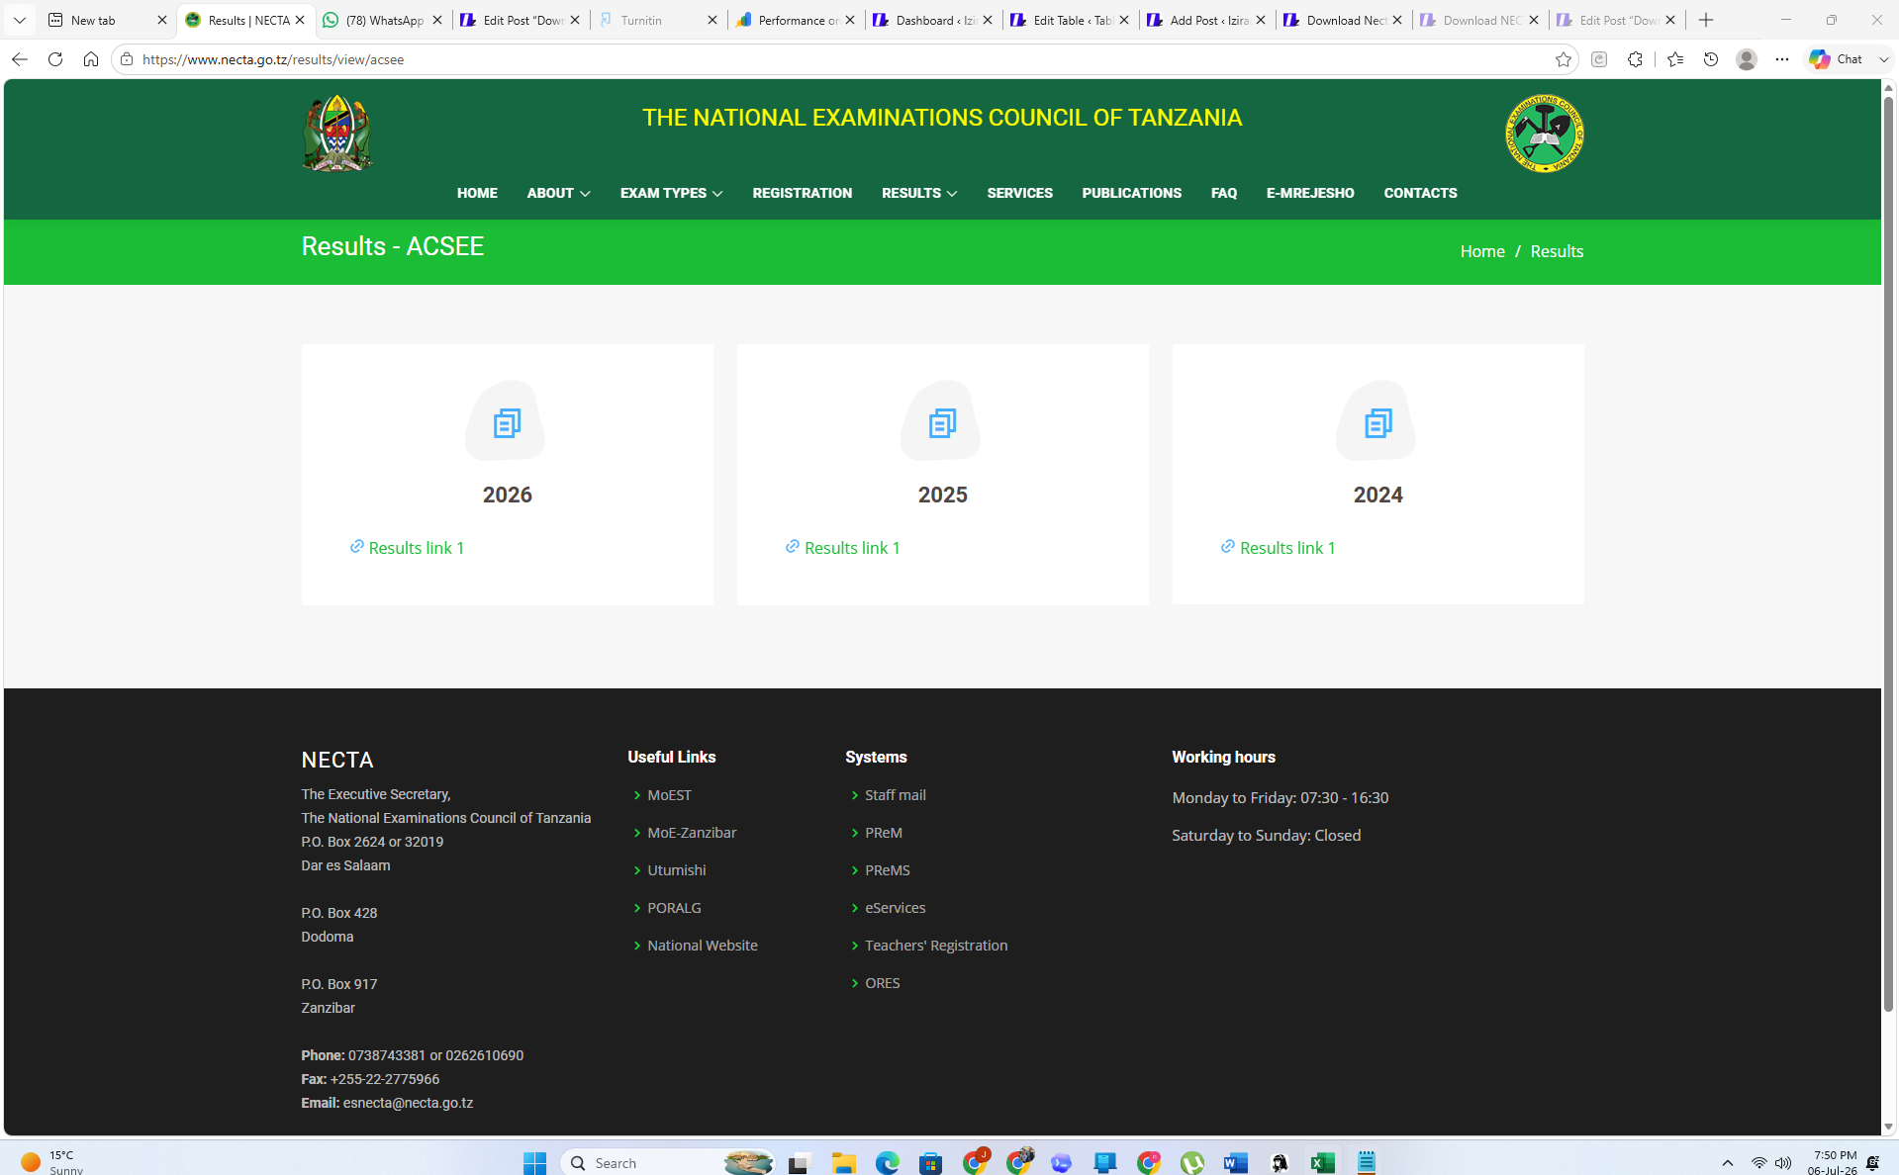The image size is (1899, 1175).
Task: Open the MoEST useful link
Action: 669,795
